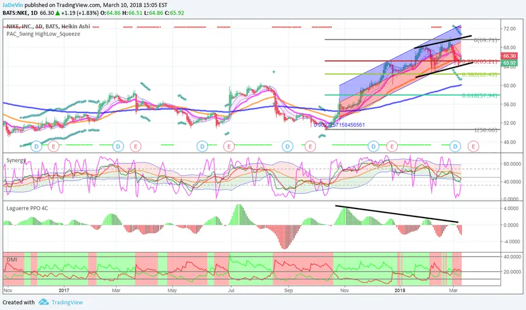This screenshot has height=310, width=526.
Task: Click the 2017 time axis label
Action: coord(64,290)
